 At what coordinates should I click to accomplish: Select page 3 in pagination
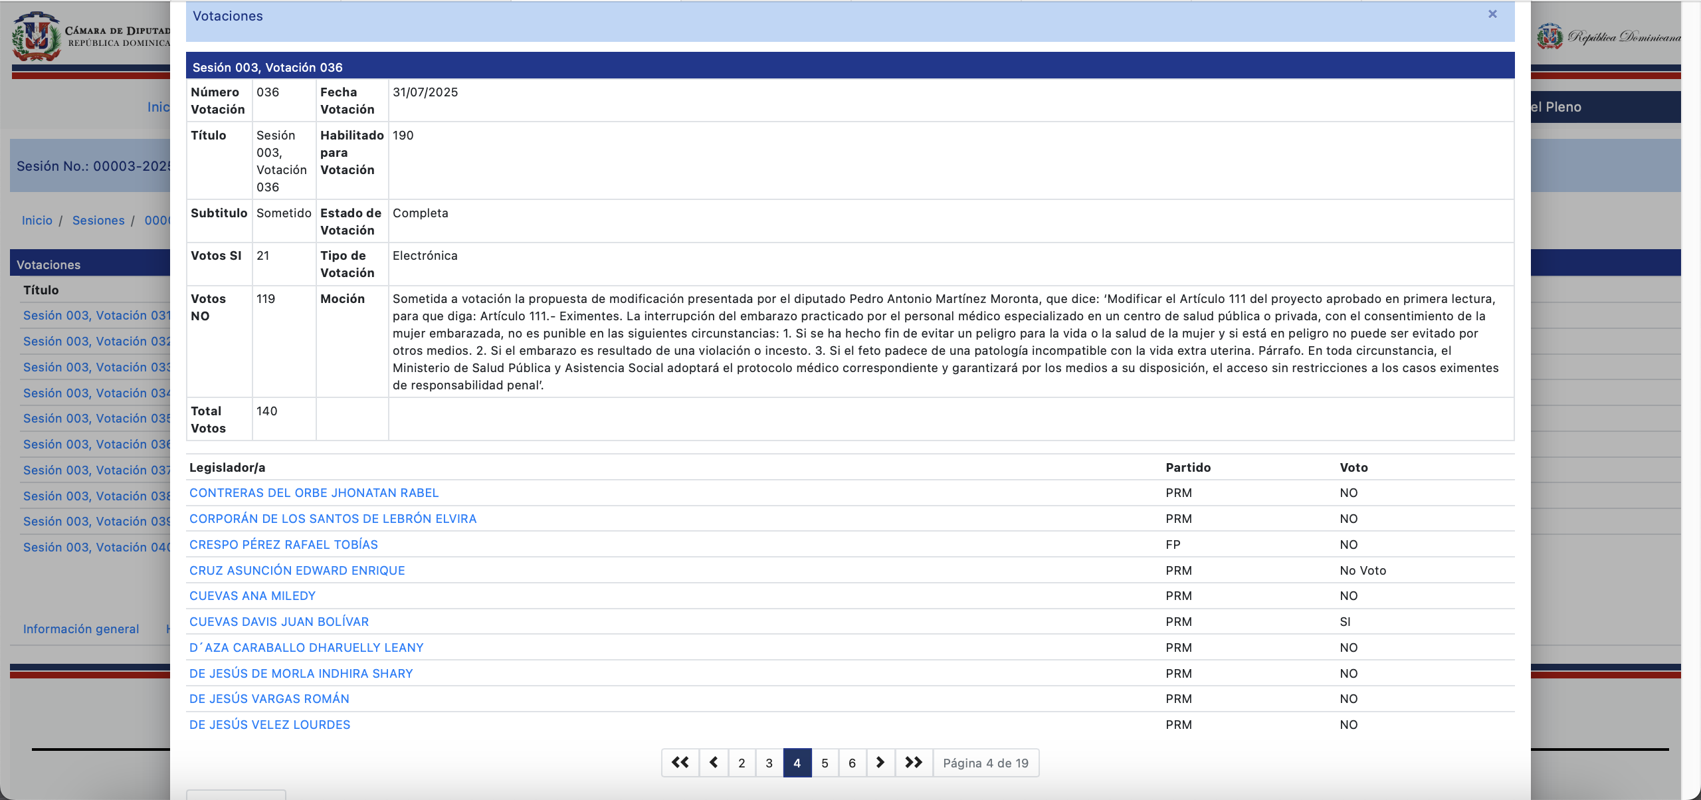(x=769, y=763)
